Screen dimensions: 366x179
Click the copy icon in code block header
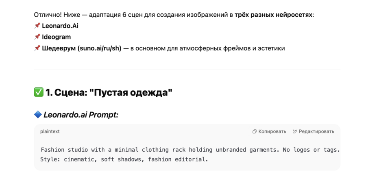tap(255, 131)
